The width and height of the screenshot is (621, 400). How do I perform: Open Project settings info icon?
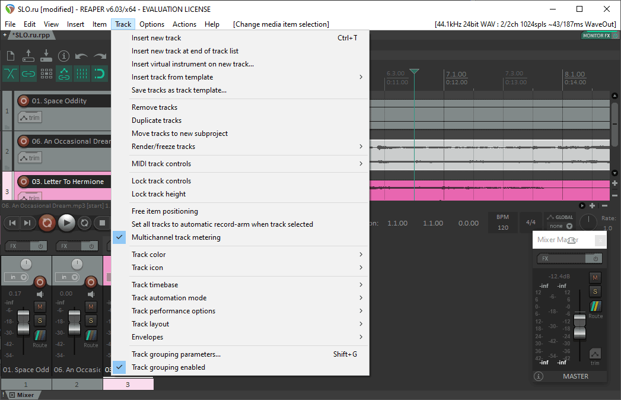(x=64, y=56)
